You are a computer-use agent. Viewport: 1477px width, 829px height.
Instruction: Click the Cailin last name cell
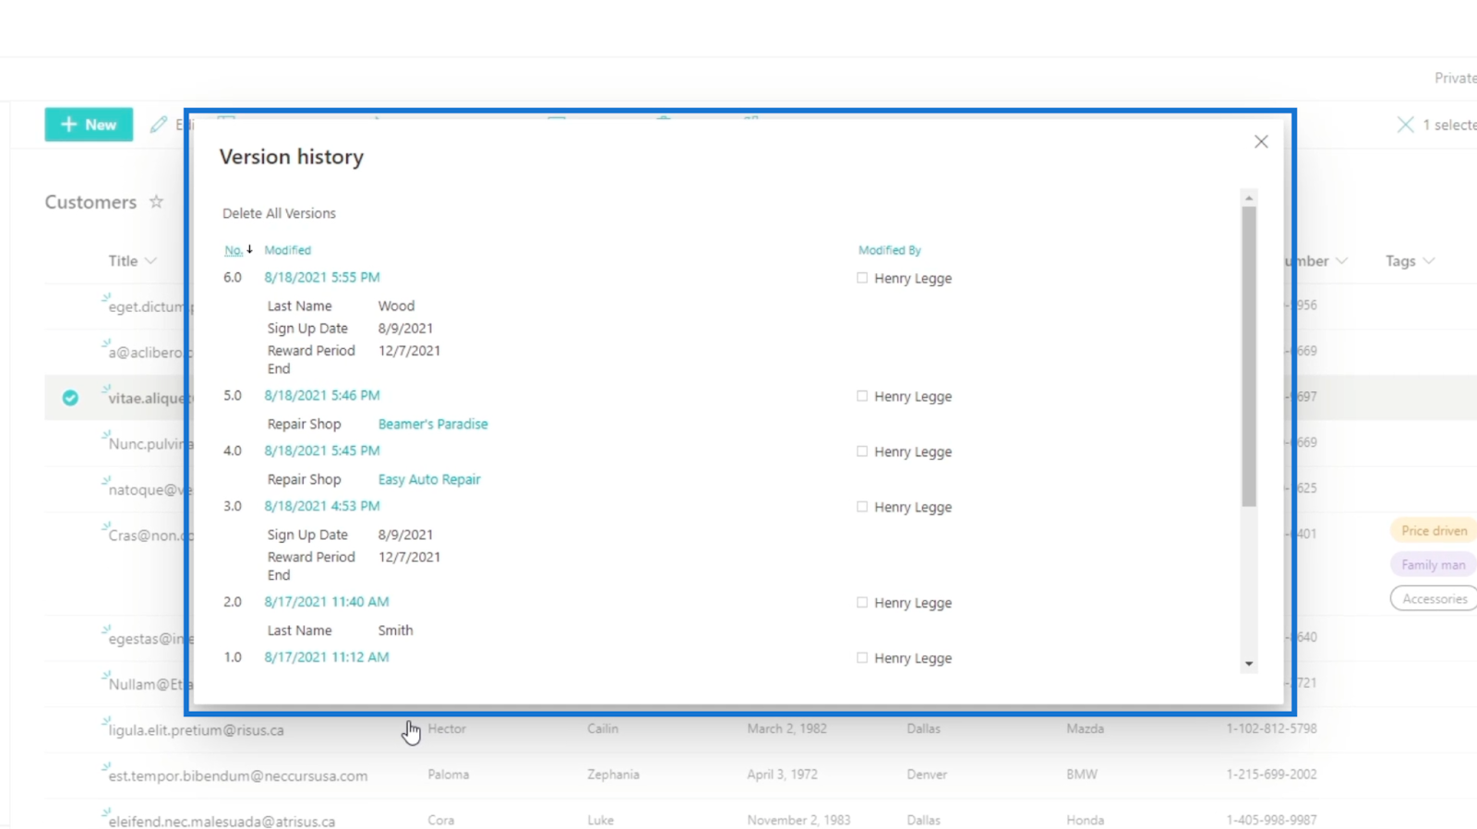click(603, 728)
